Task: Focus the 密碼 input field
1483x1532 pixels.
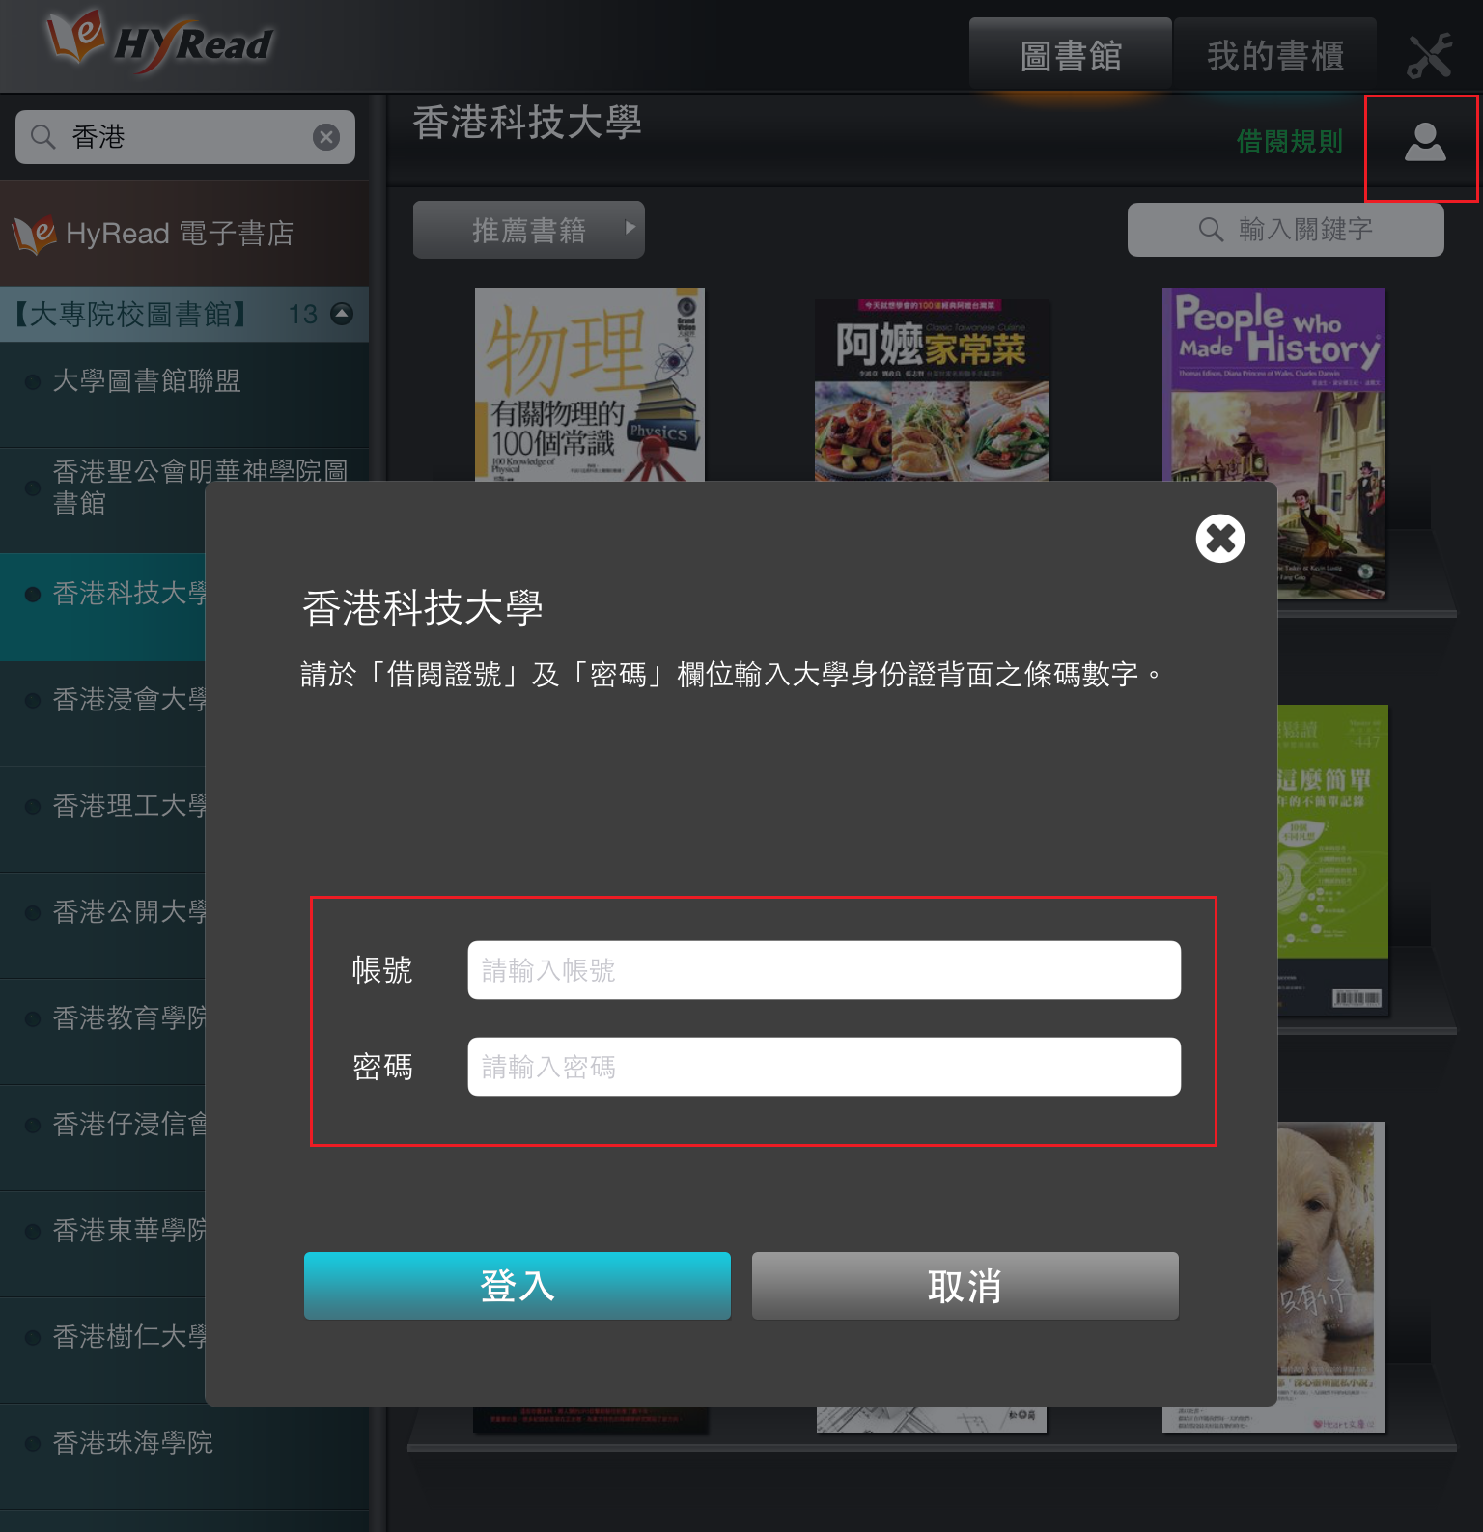Action: (x=824, y=1067)
